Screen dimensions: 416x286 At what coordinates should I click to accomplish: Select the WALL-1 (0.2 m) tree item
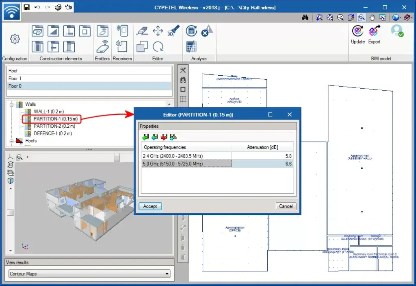(x=48, y=111)
